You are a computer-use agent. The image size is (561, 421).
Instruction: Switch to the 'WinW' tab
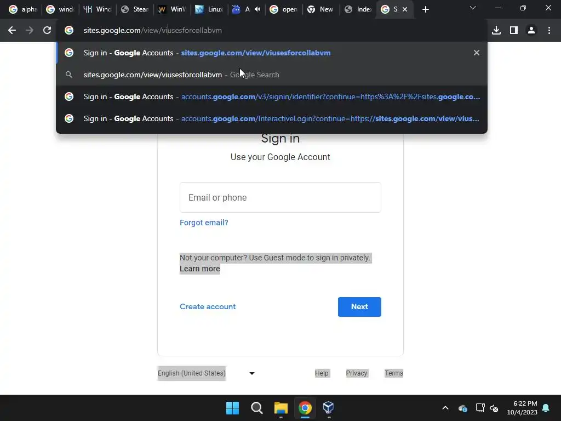(x=172, y=10)
